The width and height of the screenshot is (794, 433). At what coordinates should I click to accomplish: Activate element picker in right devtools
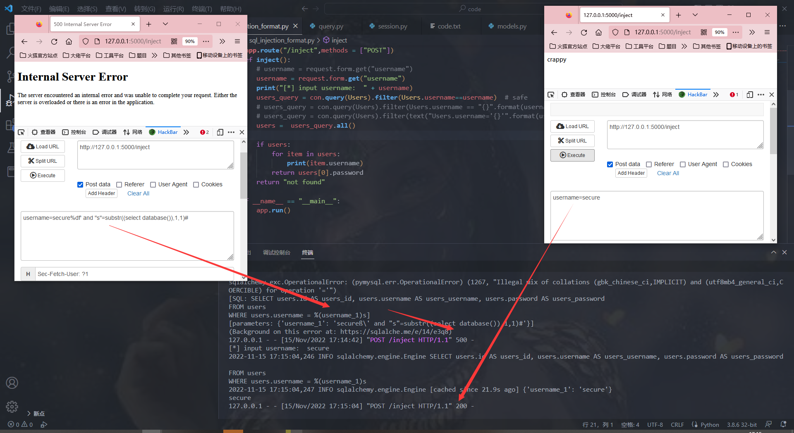[x=551, y=95]
